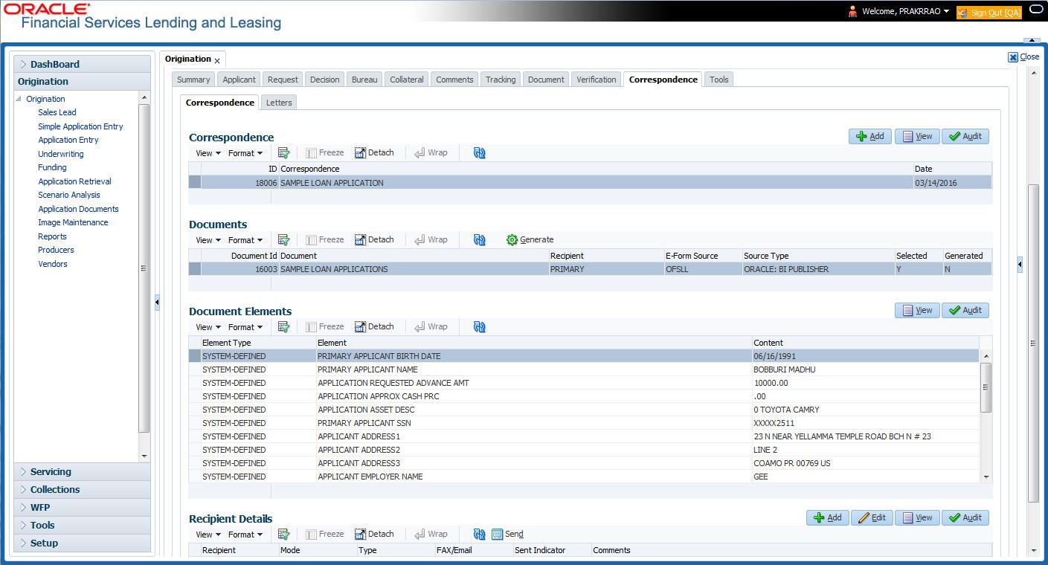Click Query by Example icon in Document Elements toolbar

[283, 326]
